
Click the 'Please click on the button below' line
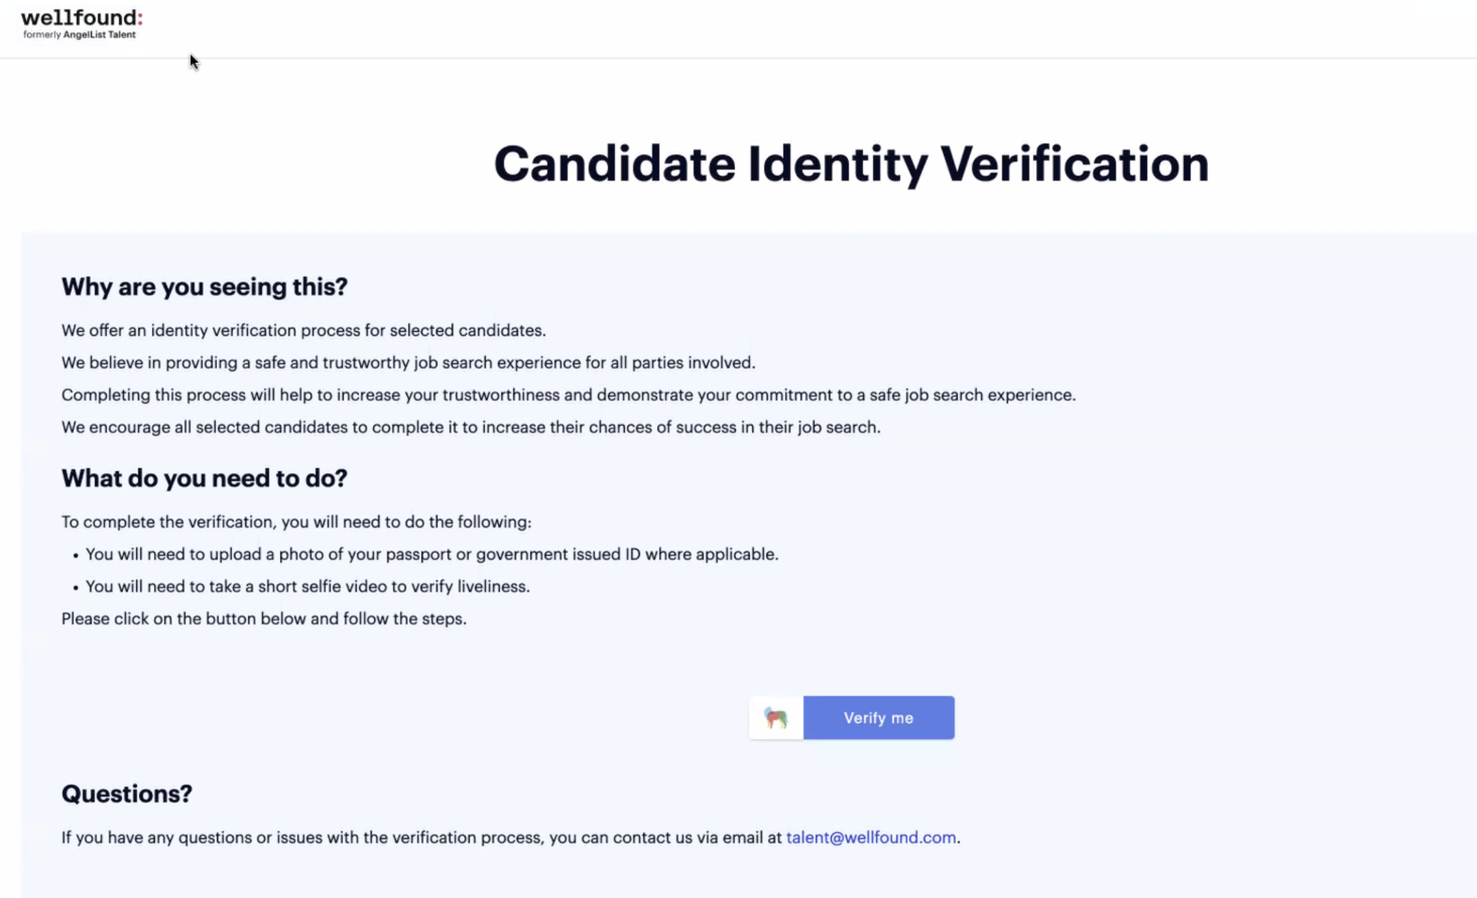(264, 619)
